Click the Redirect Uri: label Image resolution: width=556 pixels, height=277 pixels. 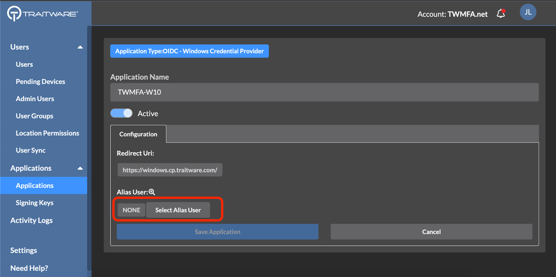point(135,153)
